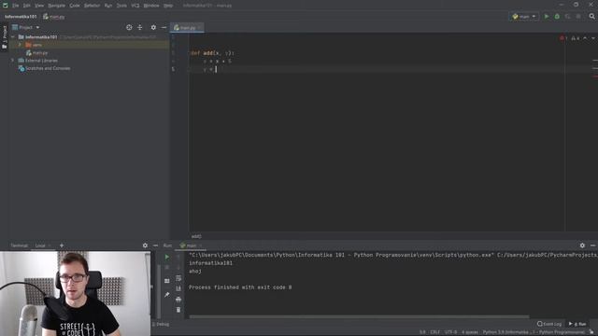The width and height of the screenshot is (598, 336).
Task: Toggle soft-wrap icon in Run panel
Action: tap(178, 278)
